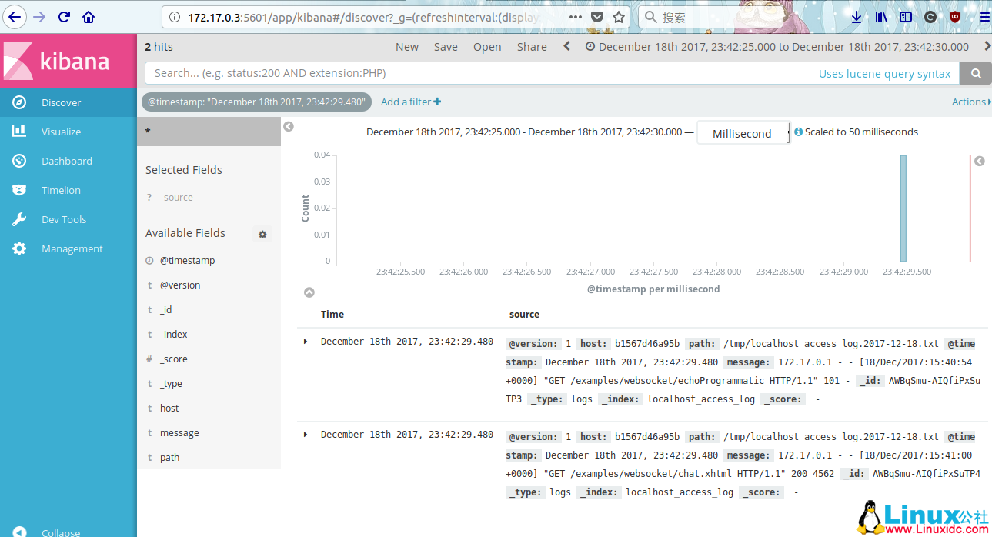992x537 pixels.
Task: Open the Millisecond interval dropdown
Action: 742,132
